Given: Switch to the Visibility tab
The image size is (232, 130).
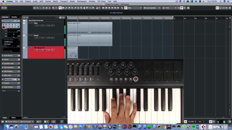Looking at the screenshot, I should [14, 17].
